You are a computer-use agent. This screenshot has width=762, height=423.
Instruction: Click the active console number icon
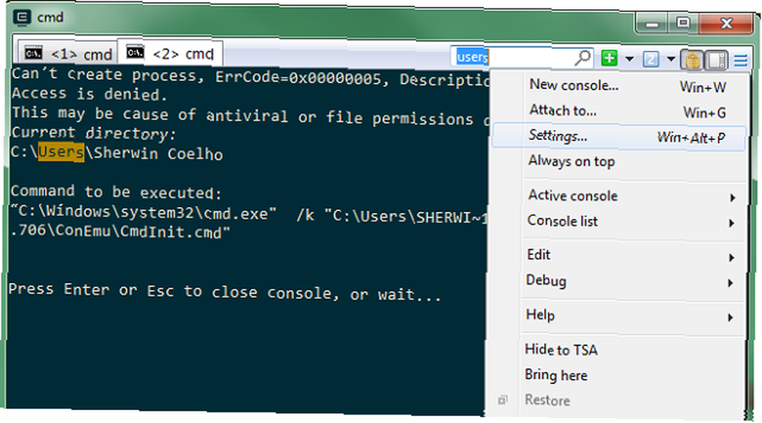(x=652, y=59)
